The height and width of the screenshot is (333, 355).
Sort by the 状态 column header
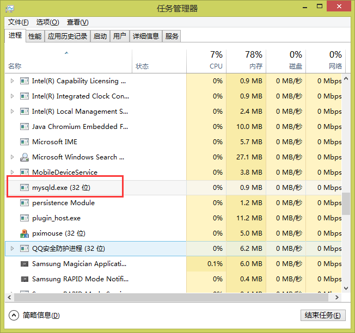(x=159, y=61)
